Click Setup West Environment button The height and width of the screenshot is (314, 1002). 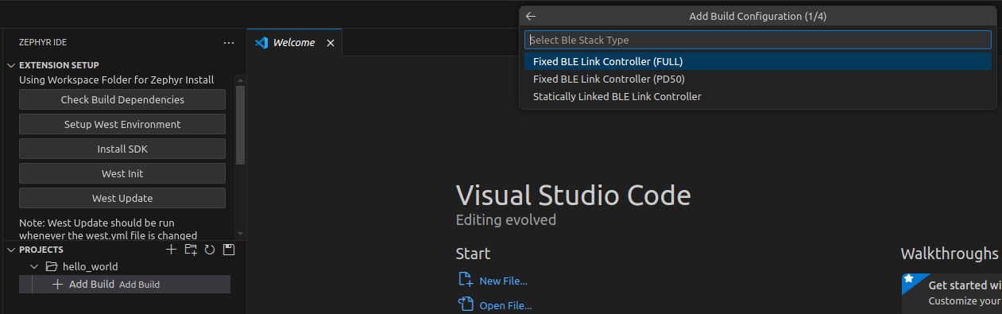[122, 124]
